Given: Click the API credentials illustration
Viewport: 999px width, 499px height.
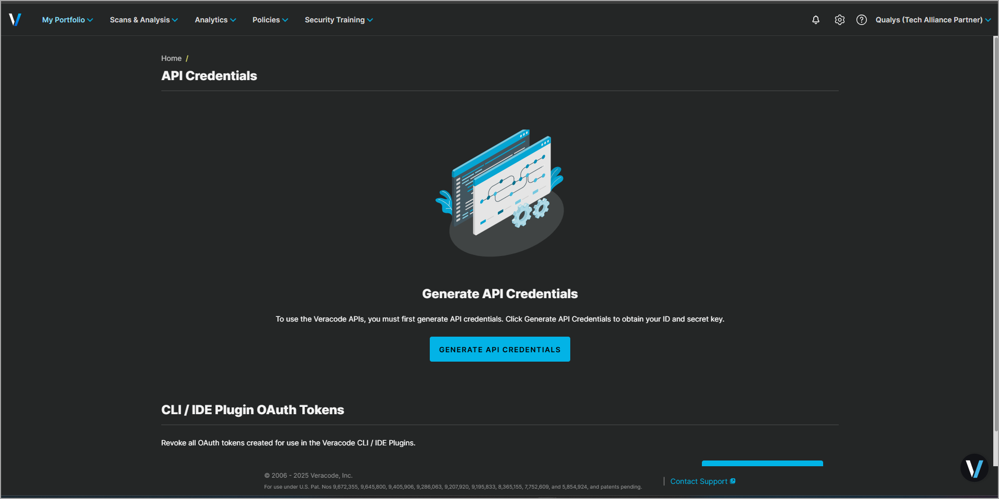Looking at the screenshot, I should [500, 193].
